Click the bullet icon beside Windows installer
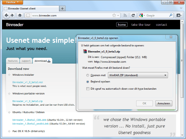 9,75
